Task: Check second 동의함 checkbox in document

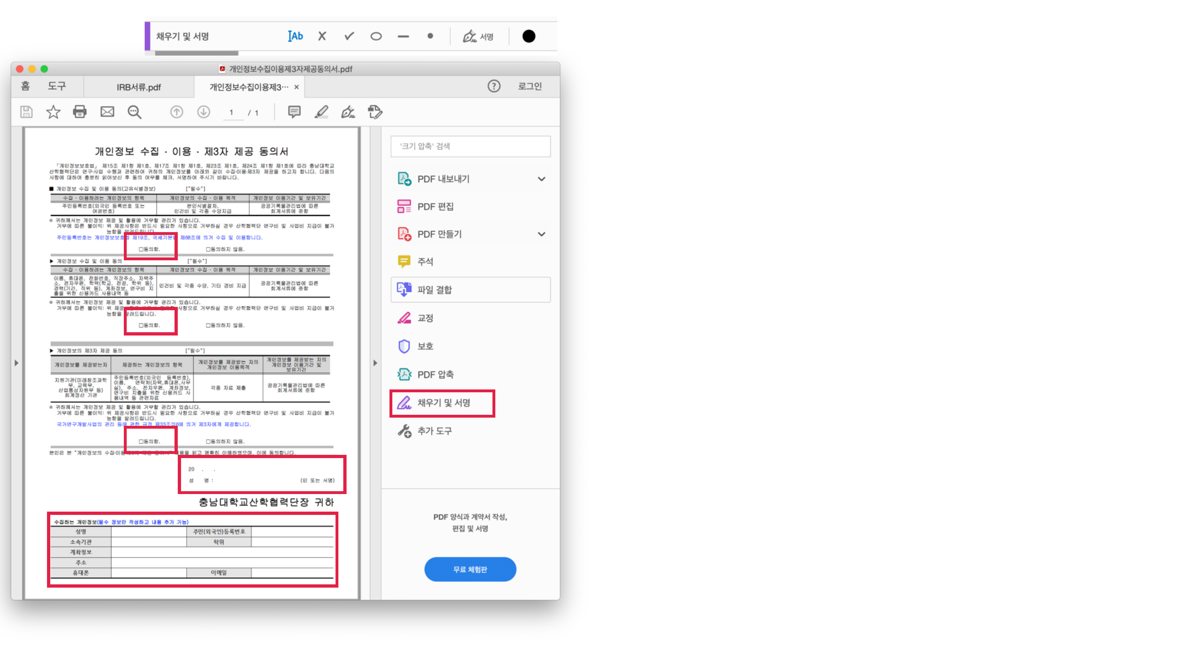Action: tap(141, 325)
